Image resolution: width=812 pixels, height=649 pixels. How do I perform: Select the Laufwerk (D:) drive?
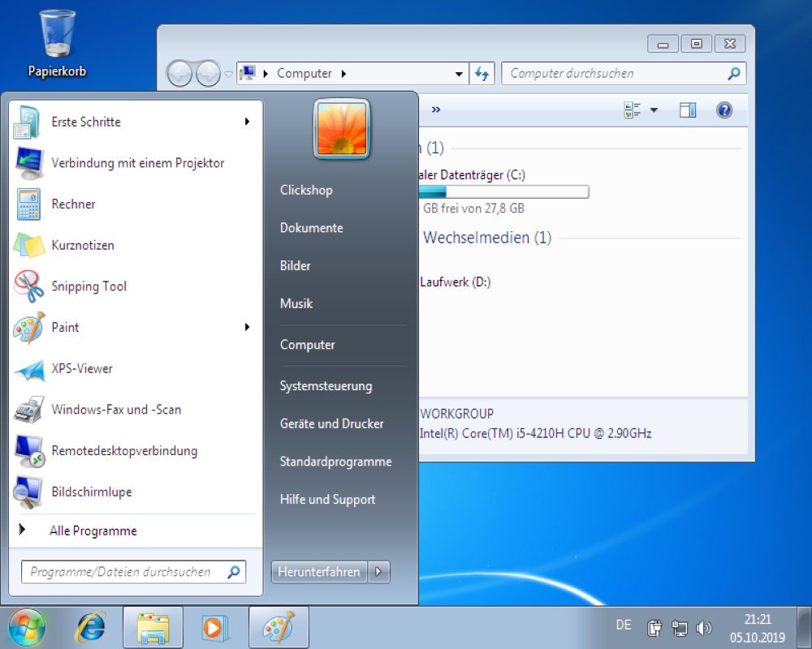(456, 282)
